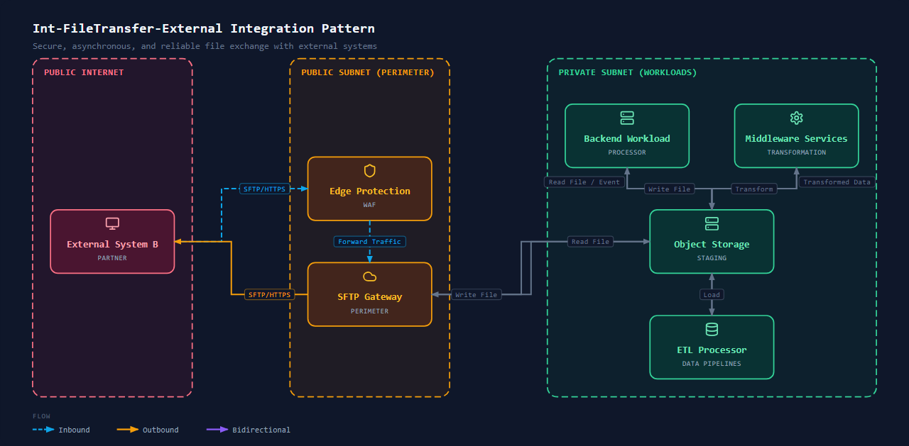Click the database icon in ETL Processor
This screenshot has width=909, height=446.
712,330
